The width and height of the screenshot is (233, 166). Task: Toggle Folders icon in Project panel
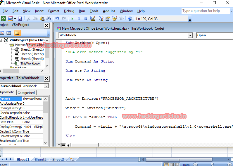17,33
